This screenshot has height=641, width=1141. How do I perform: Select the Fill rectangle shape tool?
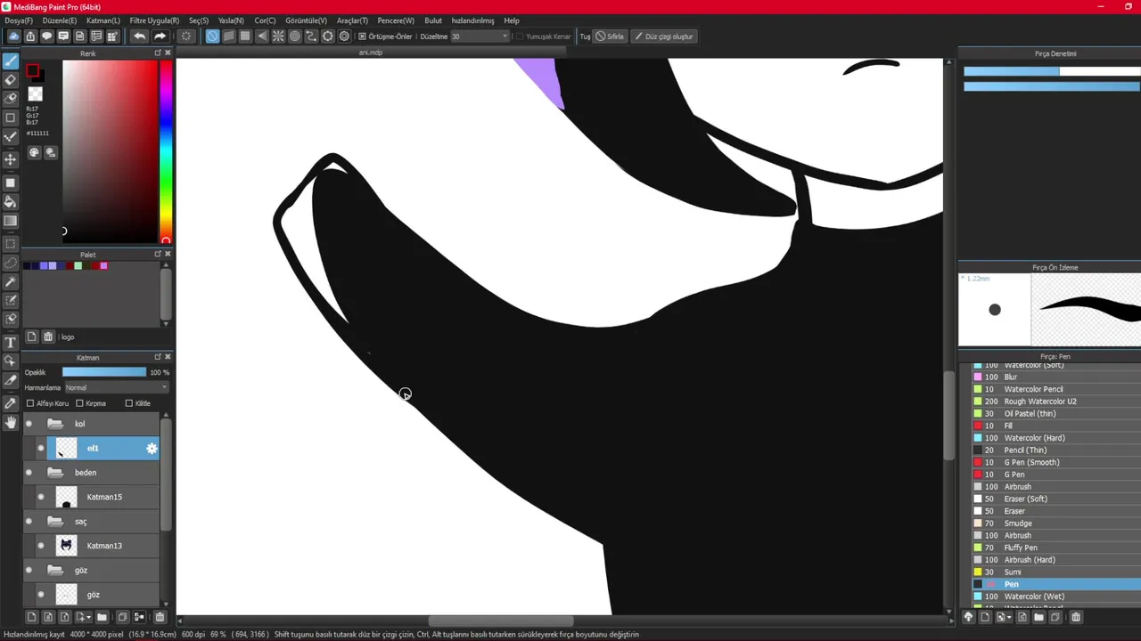[11, 183]
